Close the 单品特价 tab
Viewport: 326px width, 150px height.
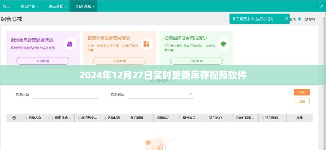point(38,7)
